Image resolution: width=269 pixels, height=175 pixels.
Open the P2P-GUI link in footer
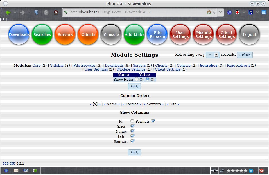(9, 164)
